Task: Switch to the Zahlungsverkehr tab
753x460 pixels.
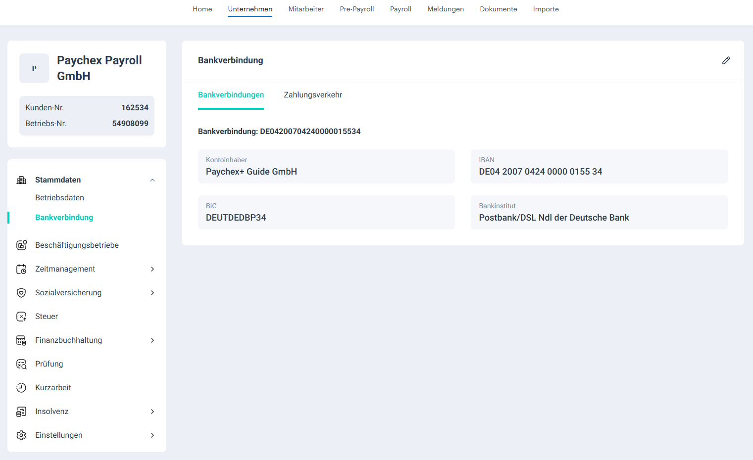Action: coord(313,95)
